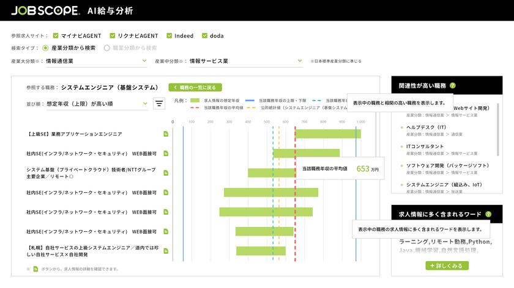
Task: Open detail icon for last 社内SE job row
Action: [x=166, y=231]
